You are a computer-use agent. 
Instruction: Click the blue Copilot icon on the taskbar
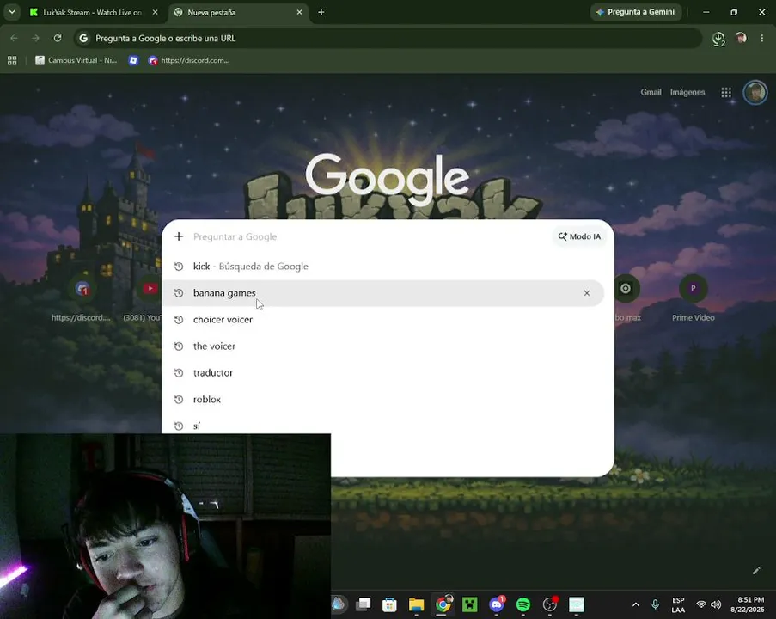tap(339, 604)
